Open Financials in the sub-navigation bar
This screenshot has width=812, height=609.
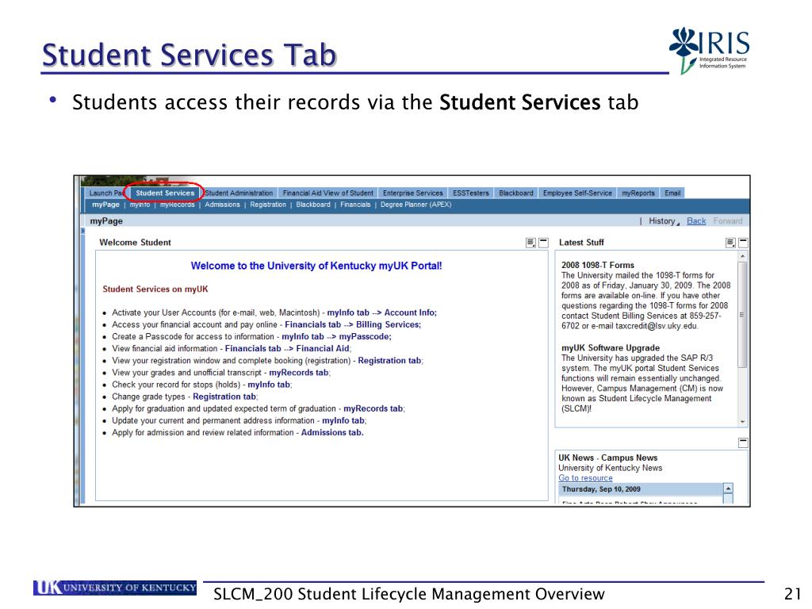355,205
